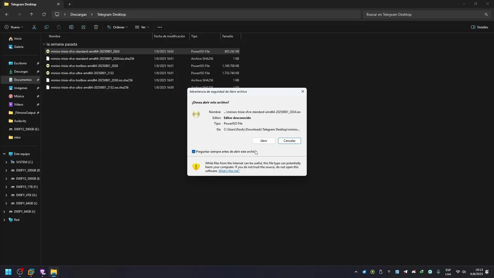Viewport: 494px width, 278px height.
Task: Open the 'What's the risk?' link
Action: coord(229,171)
